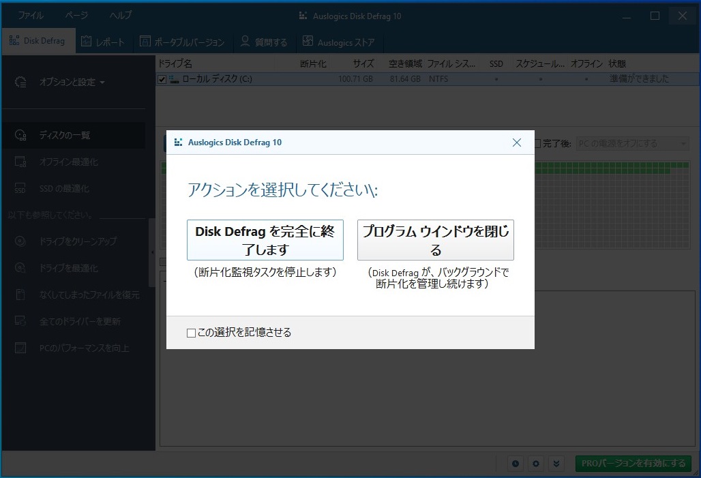Click 'プログラム ウインドウを閉じる' button
Image resolution: width=701 pixels, height=478 pixels.
click(436, 240)
